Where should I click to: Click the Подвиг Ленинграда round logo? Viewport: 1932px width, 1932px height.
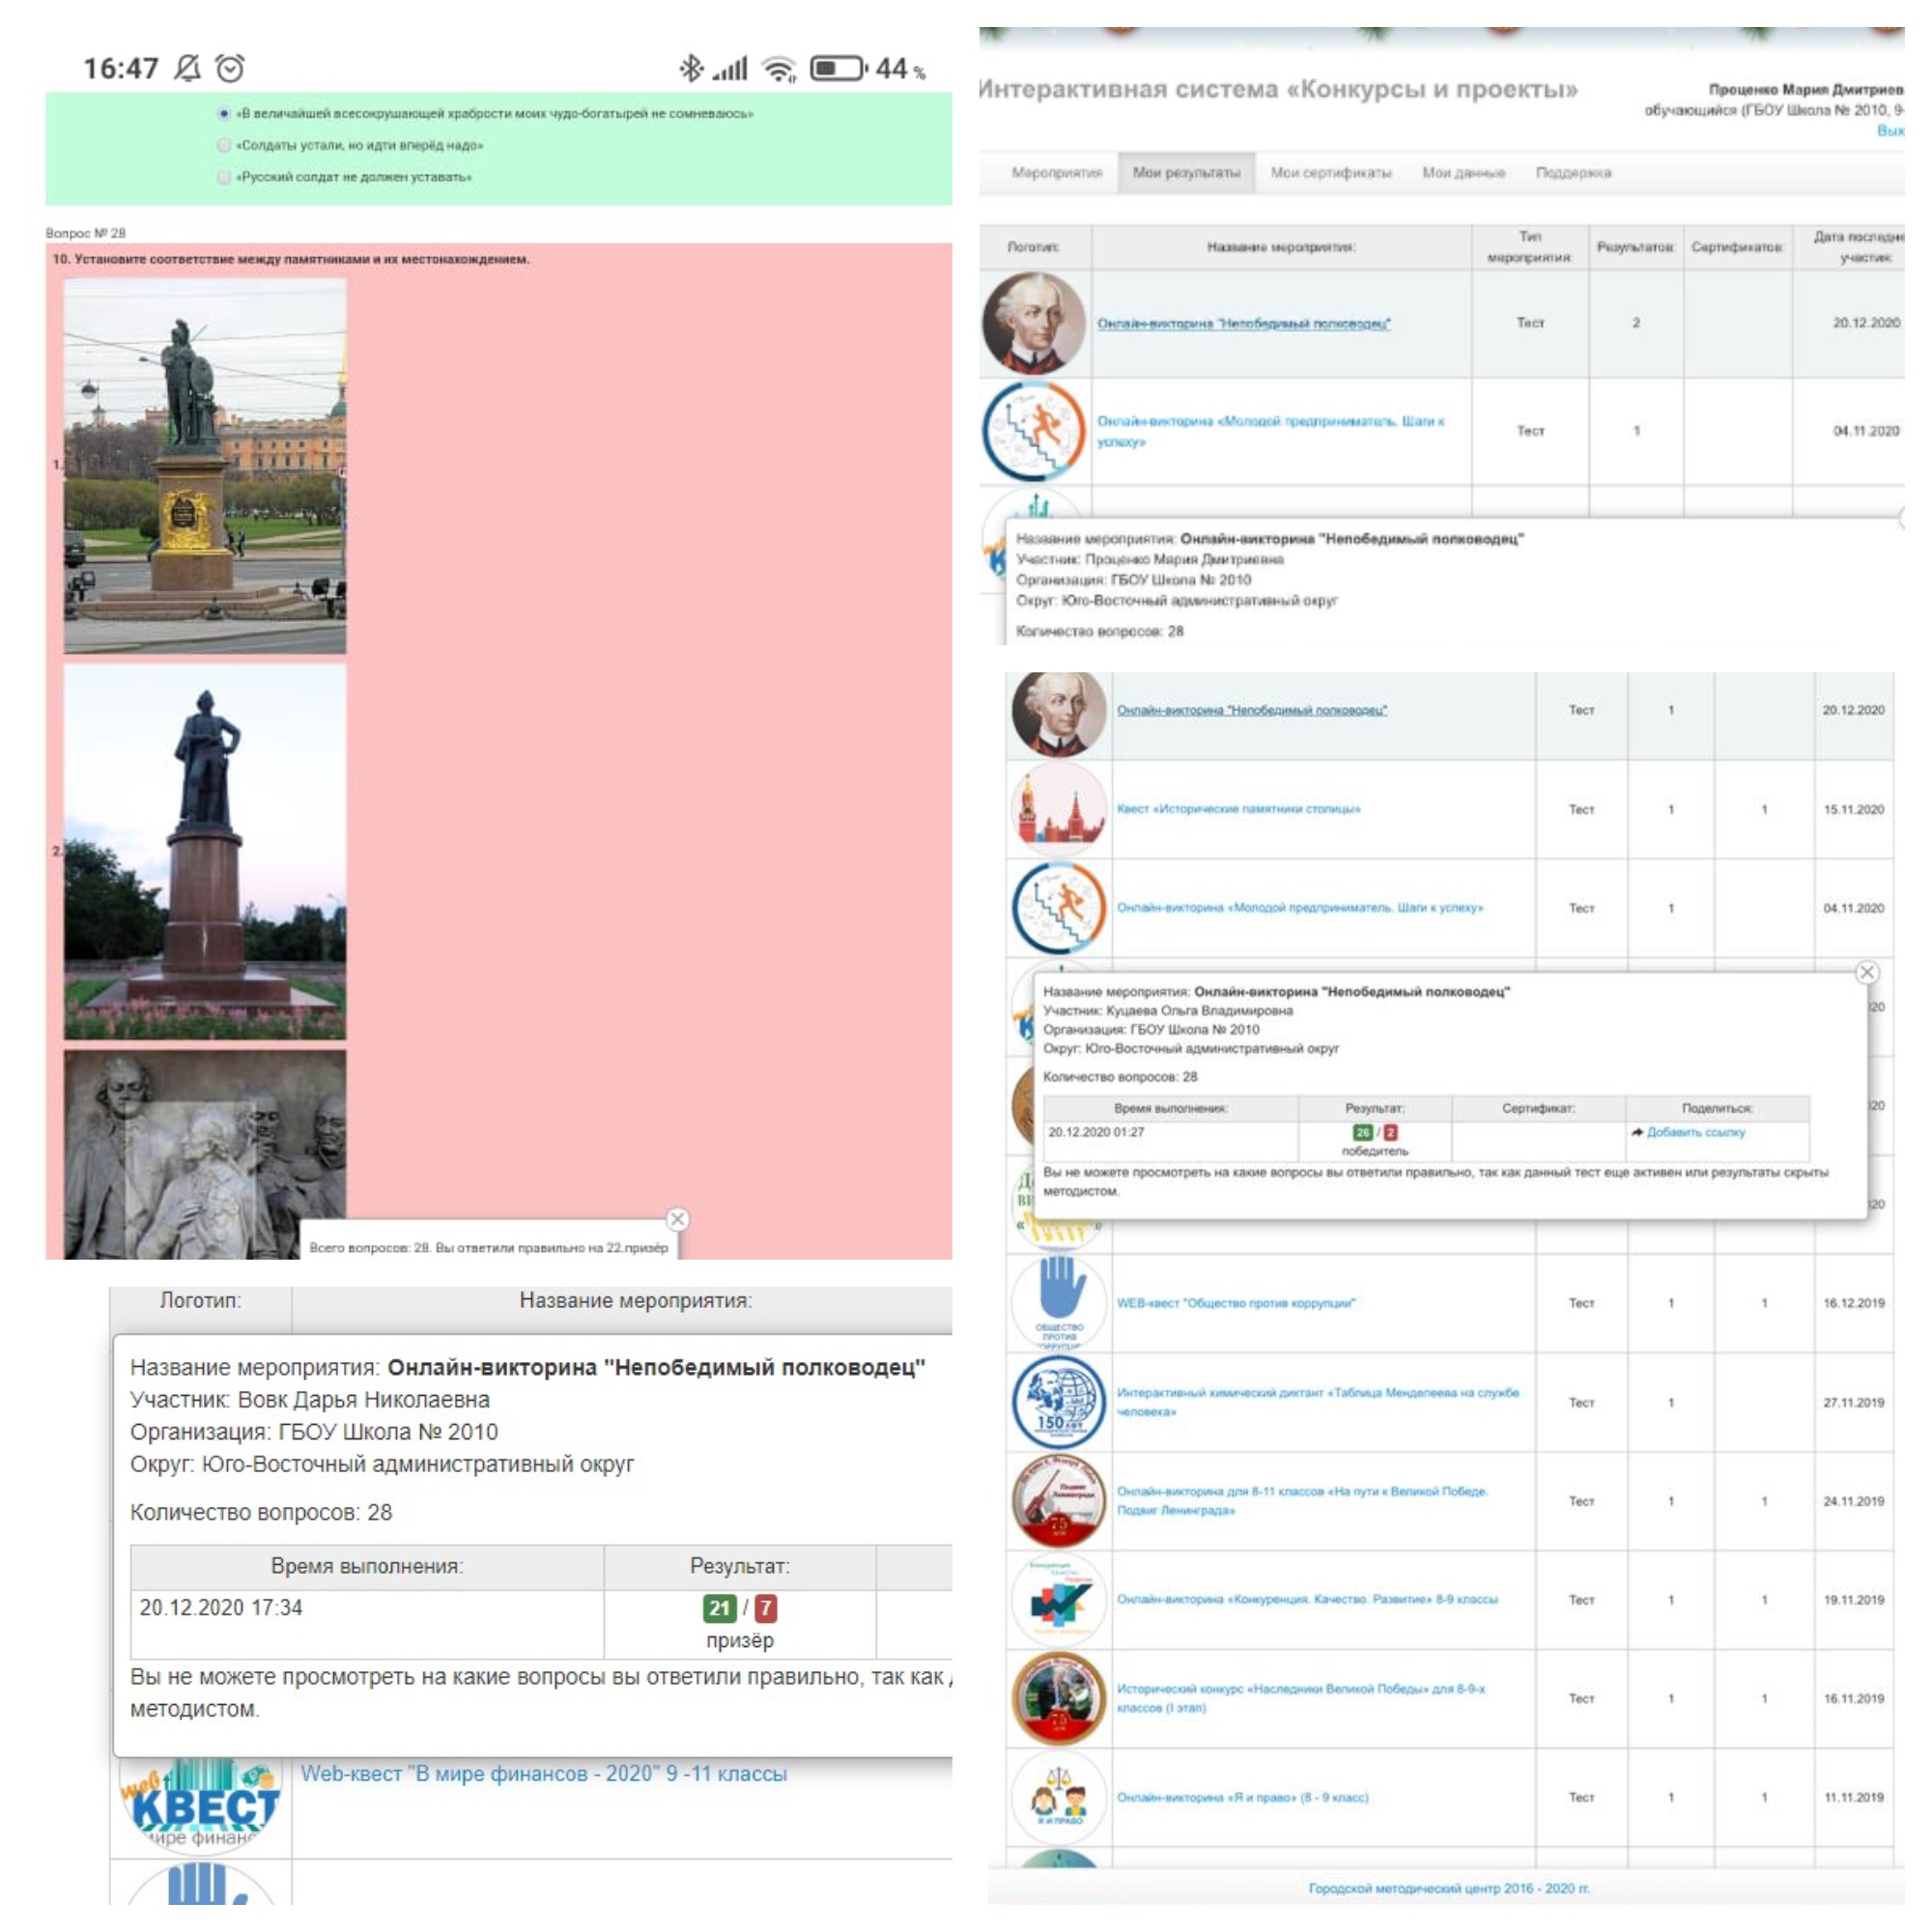click(x=1059, y=1500)
